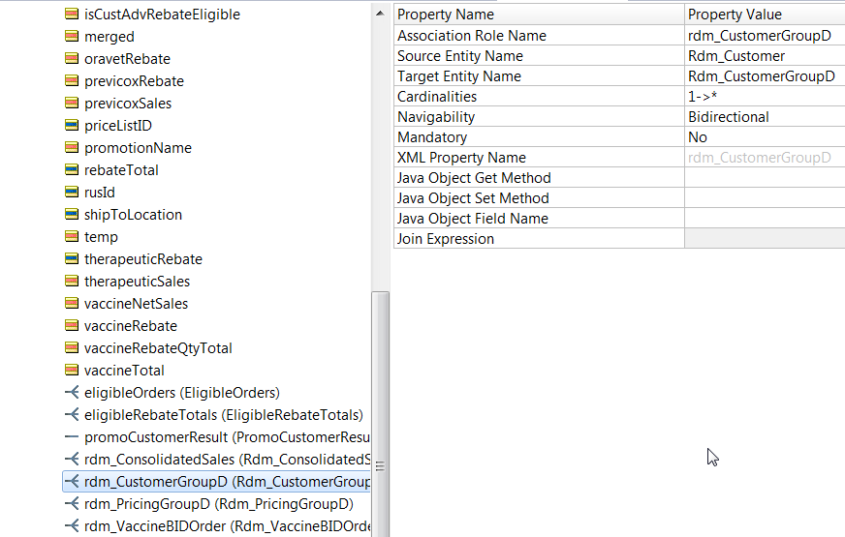Click the priceListID attribute icon

click(x=71, y=126)
